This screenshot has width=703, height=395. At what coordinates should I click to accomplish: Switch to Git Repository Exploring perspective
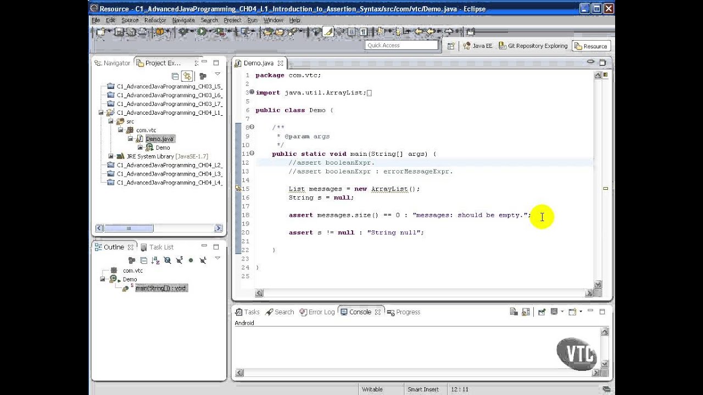coord(533,46)
